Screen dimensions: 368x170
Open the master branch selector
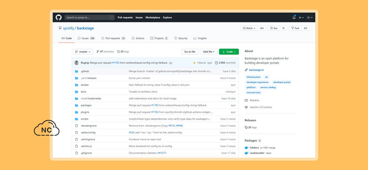click(x=83, y=52)
